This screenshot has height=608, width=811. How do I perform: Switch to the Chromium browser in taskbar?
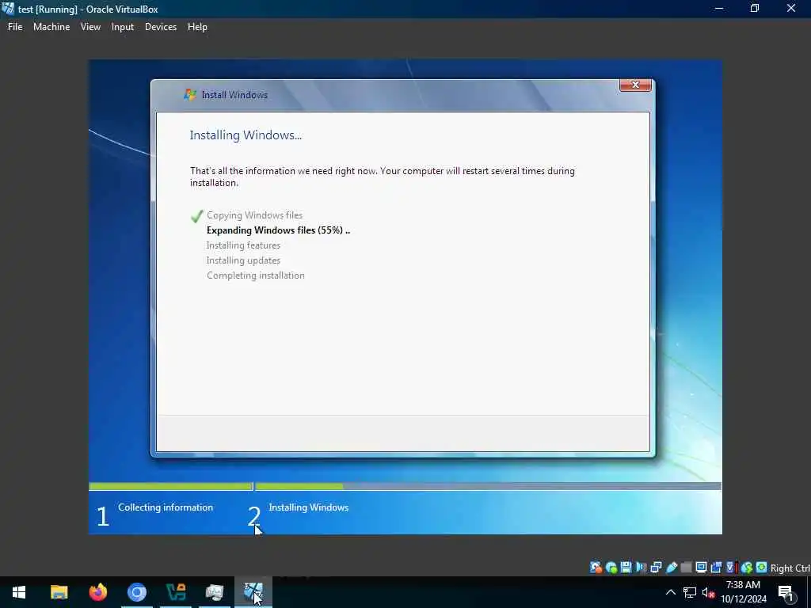[137, 592]
